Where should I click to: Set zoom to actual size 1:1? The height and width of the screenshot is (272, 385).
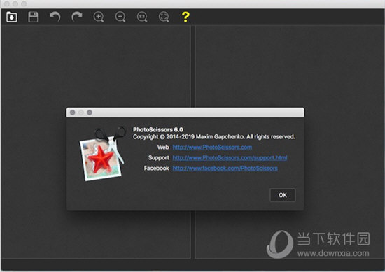point(142,17)
